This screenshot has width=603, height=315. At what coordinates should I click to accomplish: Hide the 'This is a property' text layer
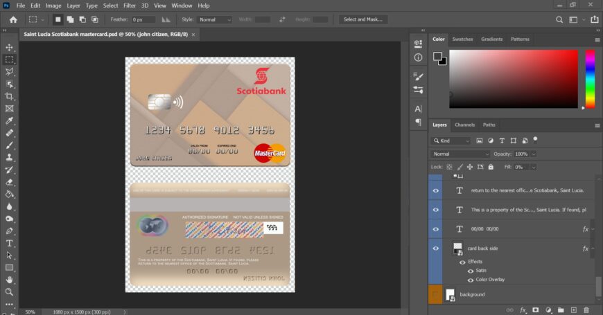[x=436, y=210]
